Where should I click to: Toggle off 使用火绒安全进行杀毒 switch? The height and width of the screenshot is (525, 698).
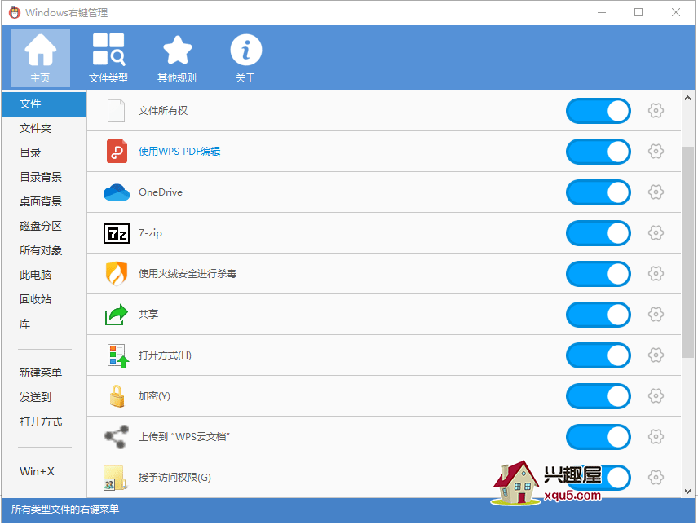[598, 274]
